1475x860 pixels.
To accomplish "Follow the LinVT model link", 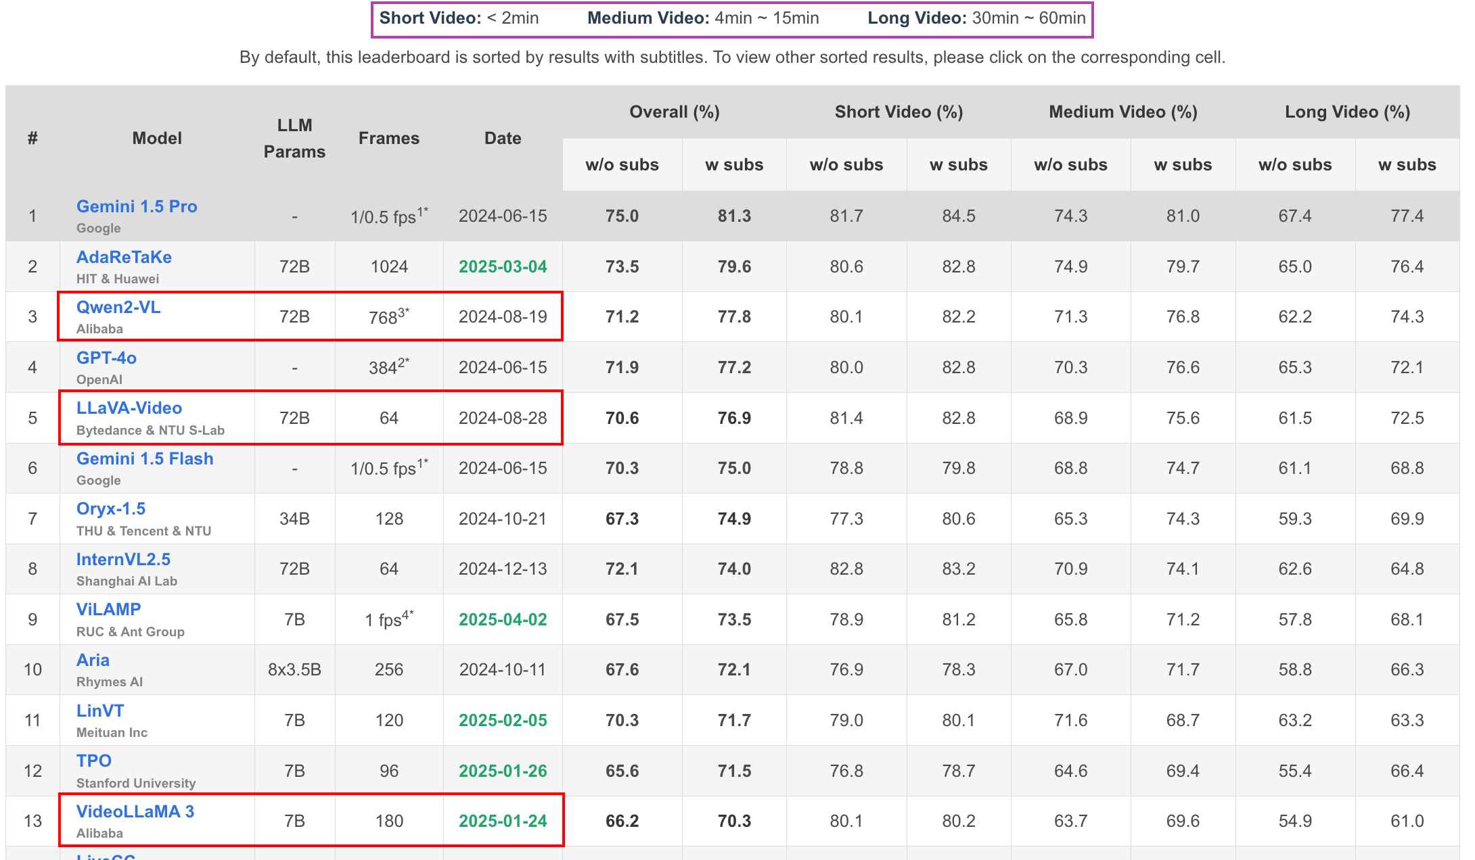I will click(100, 711).
